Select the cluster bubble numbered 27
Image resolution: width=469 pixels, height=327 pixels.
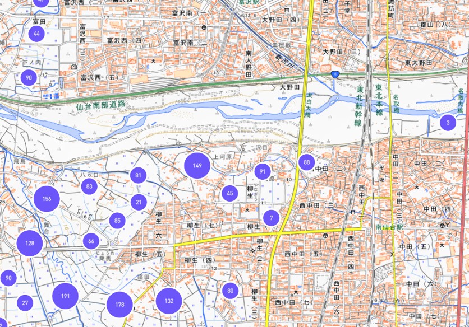tap(25, 303)
